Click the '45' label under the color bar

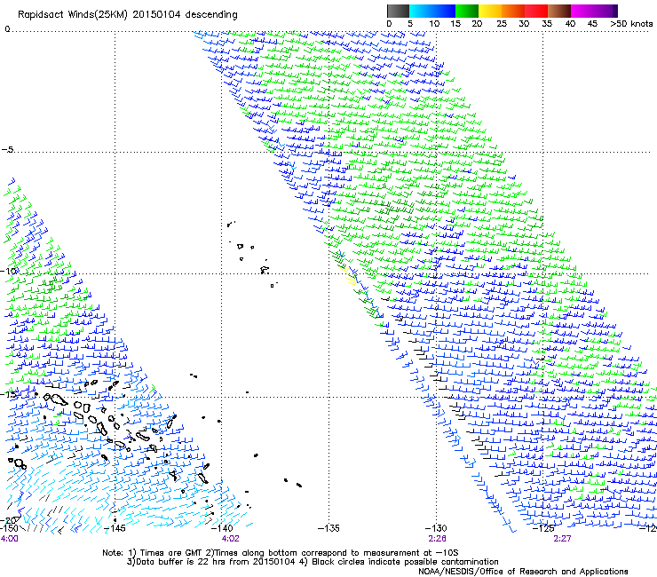592,24
